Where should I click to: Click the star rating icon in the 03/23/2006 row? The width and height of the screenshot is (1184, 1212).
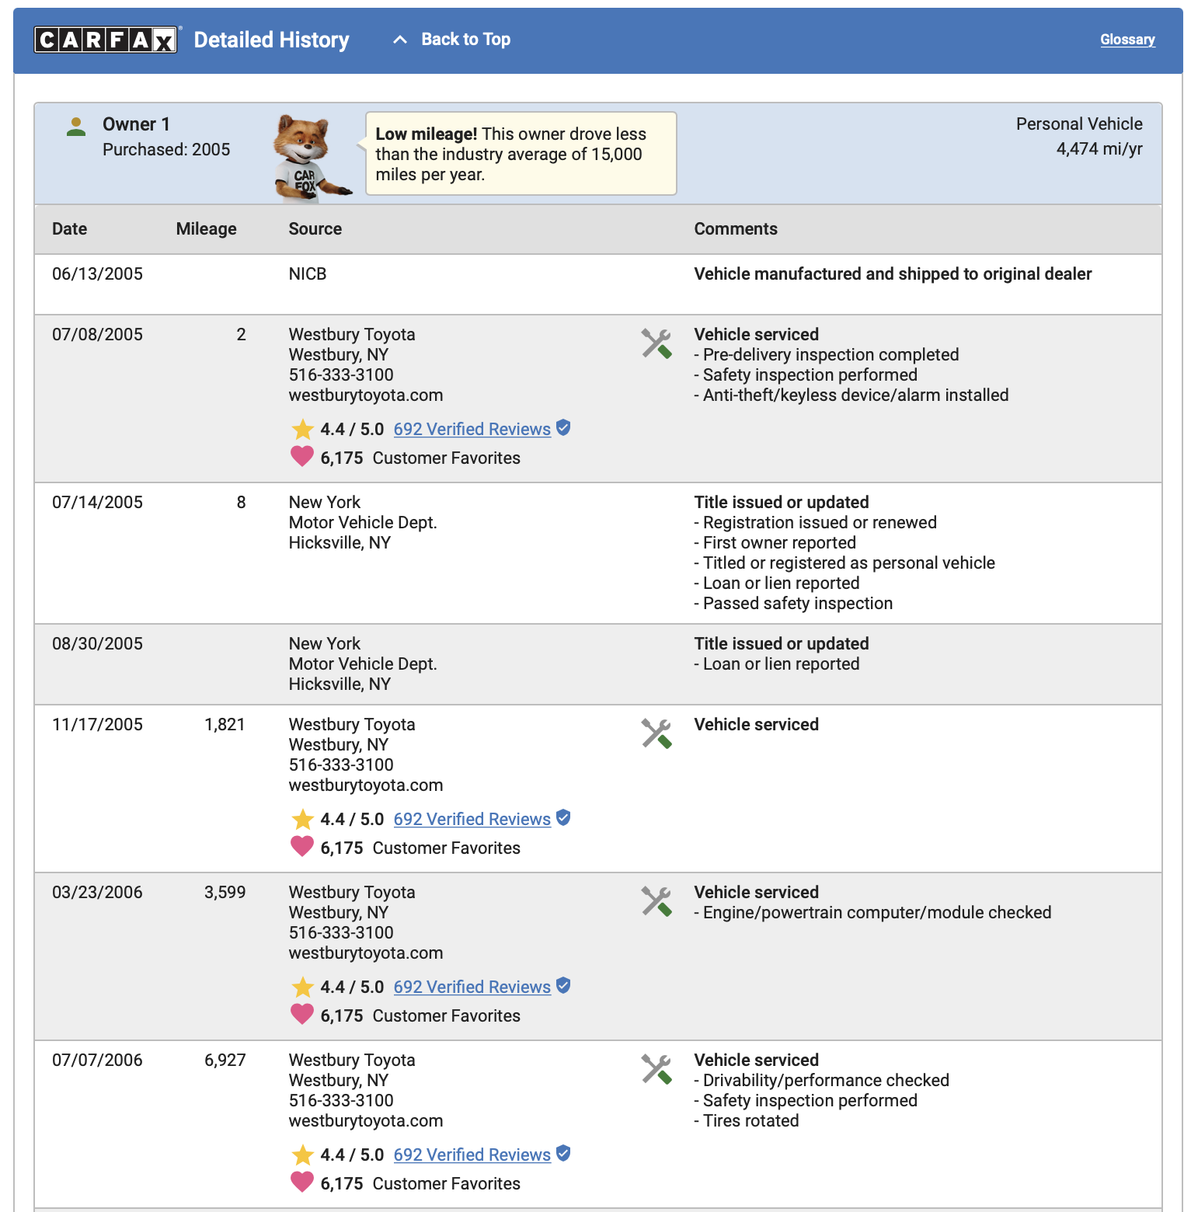click(302, 987)
